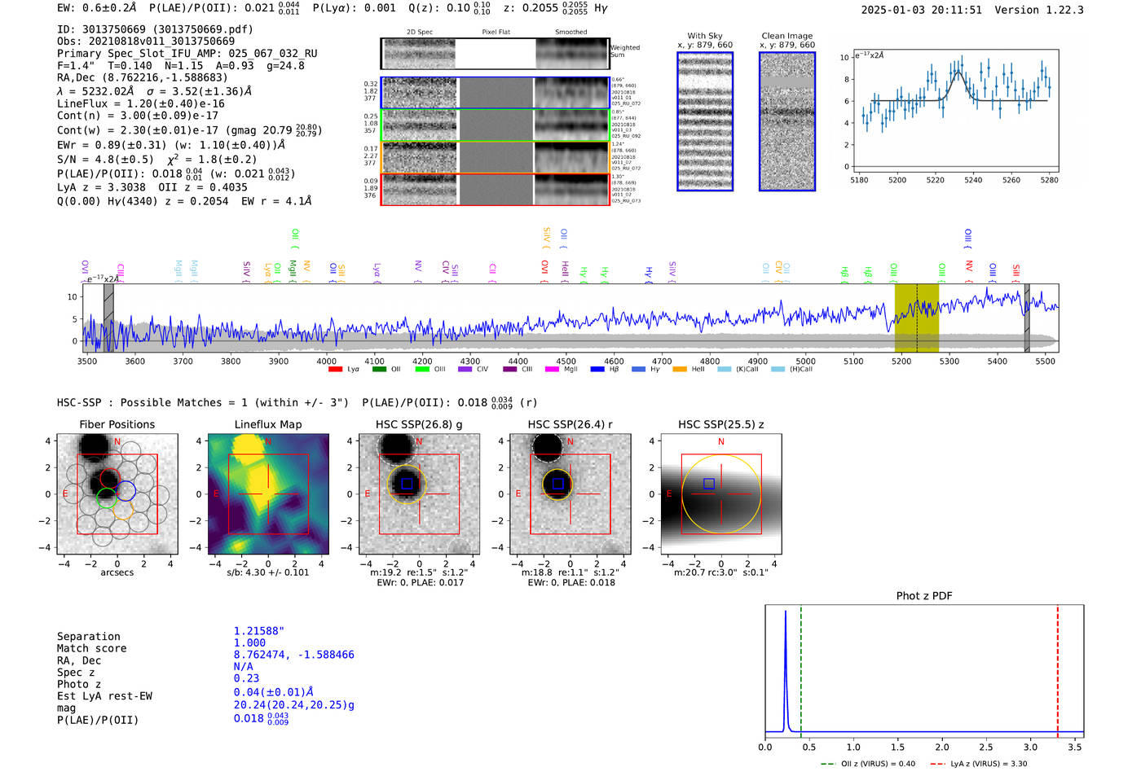Image resolution: width=1141 pixels, height=776 pixels.
Task: Select the With Sky image panel
Action: pyautogui.click(x=705, y=121)
